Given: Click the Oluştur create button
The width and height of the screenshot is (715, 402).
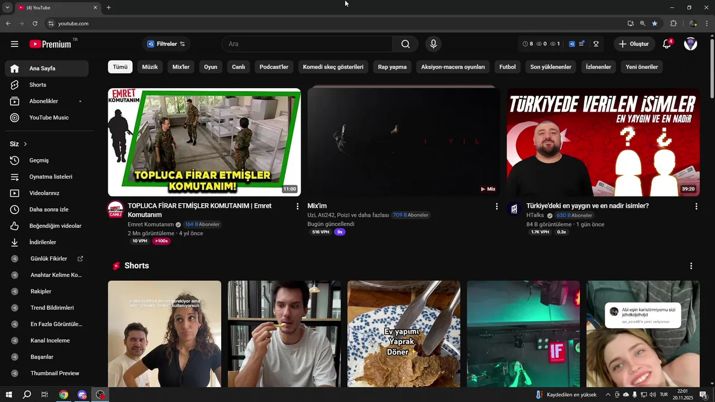Looking at the screenshot, I should 635,44.
